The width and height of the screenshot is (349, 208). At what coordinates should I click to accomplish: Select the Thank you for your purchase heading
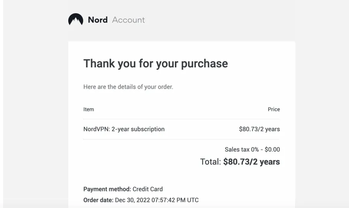coord(155,64)
